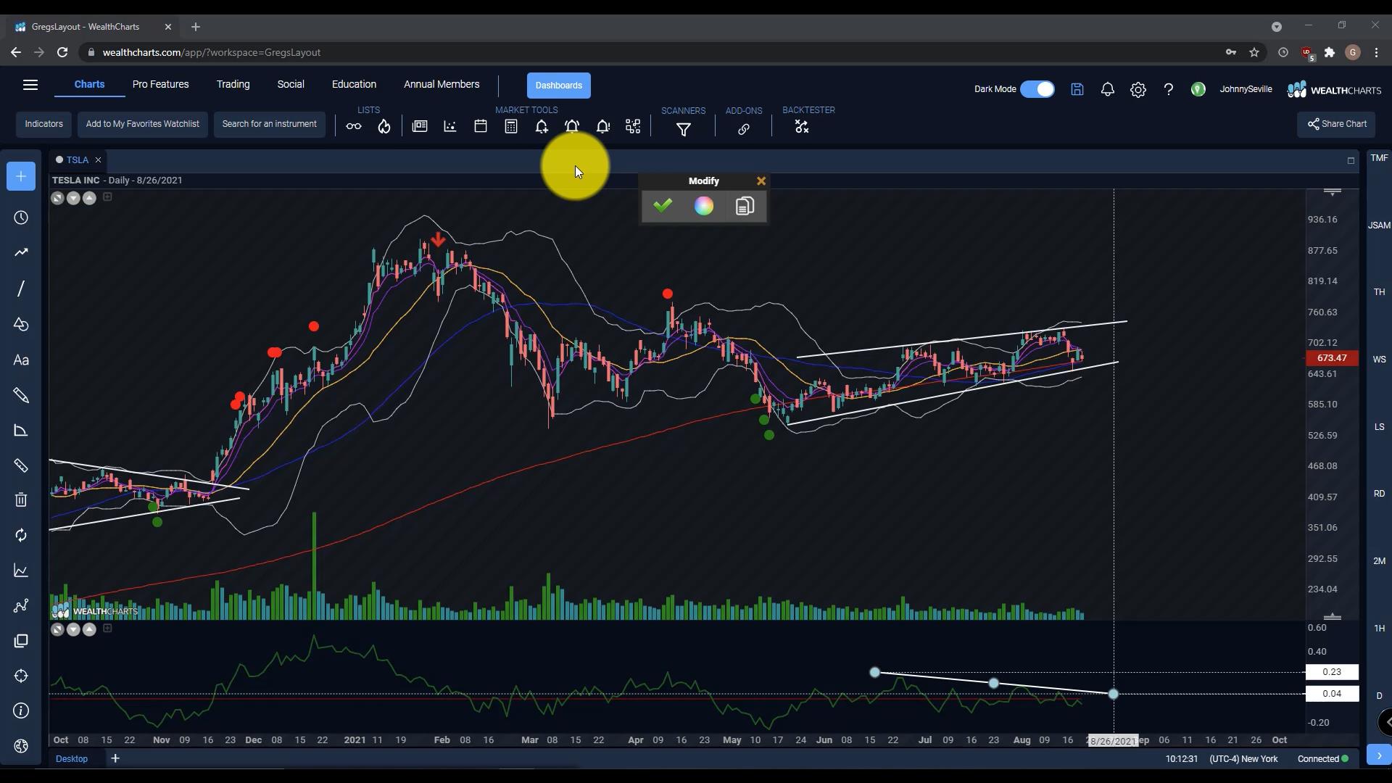Select the Aa text tool
The width and height of the screenshot is (1392, 783).
tap(21, 360)
